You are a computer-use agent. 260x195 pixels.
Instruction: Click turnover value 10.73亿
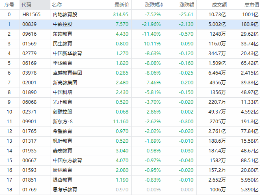(217, 15)
